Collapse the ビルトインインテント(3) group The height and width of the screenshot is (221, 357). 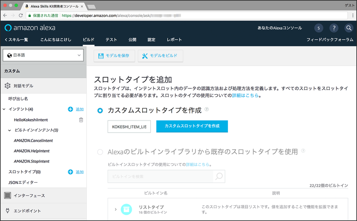[x=9, y=130]
